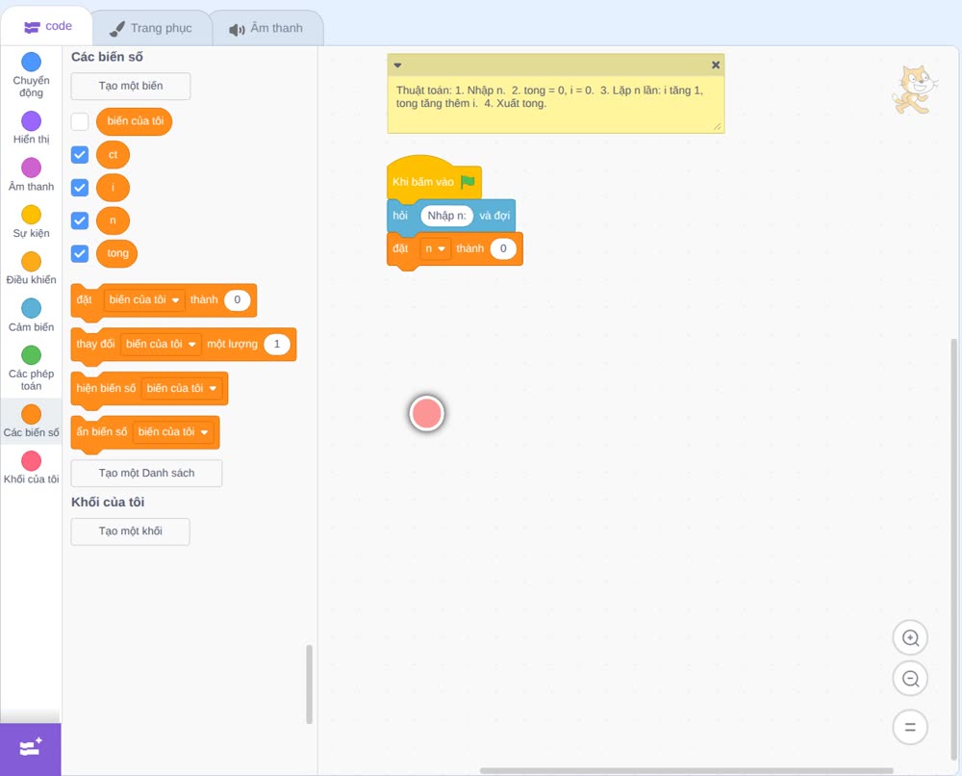Switch to the Âm thanh tab
Image resolution: width=962 pixels, height=776 pixels.
[x=266, y=28]
